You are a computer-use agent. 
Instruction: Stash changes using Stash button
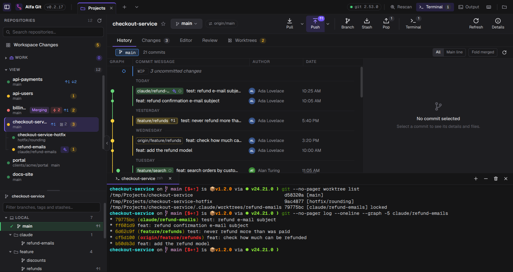click(367, 24)
